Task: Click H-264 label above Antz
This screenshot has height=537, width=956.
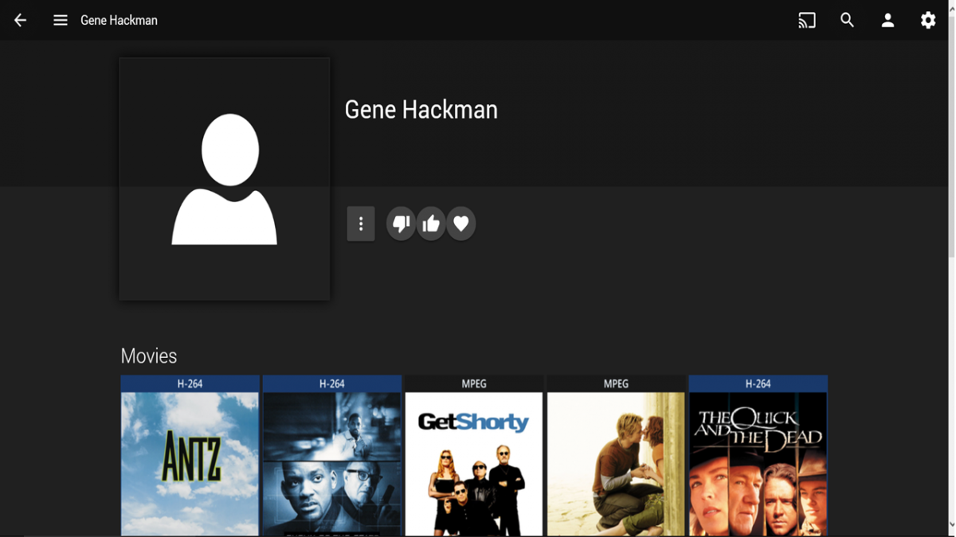Action: (190, 383)
